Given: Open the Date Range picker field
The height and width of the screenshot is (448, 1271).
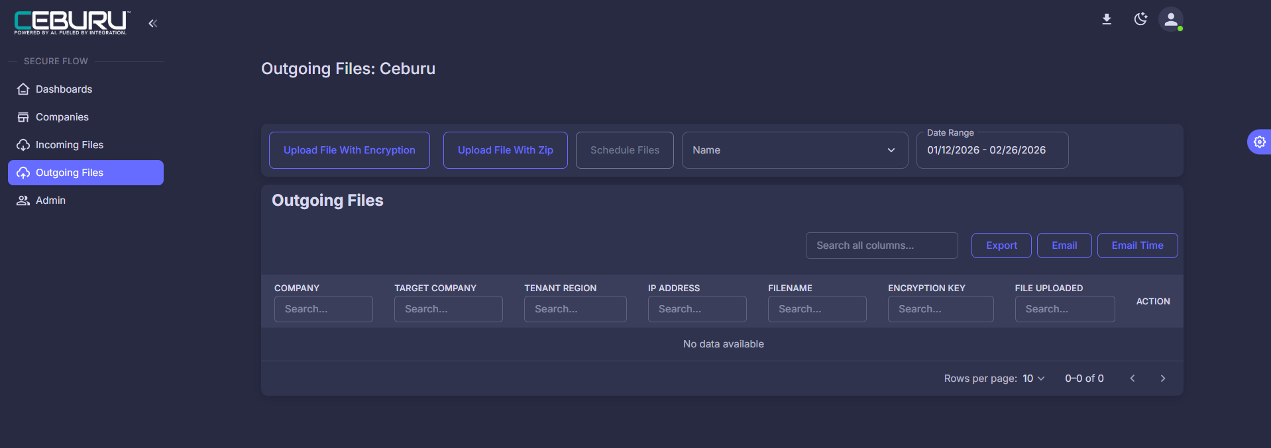Looking at the screenshot, I should pos(992,150).
